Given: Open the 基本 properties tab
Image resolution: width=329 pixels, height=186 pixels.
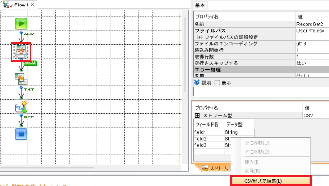Looking at the screenshot, I should pos(200,5).
